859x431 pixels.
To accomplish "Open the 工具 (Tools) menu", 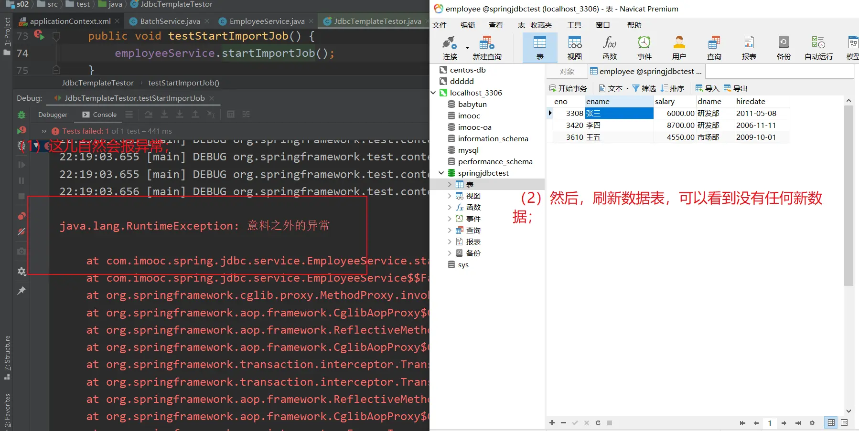I will (x=574, y=25).
